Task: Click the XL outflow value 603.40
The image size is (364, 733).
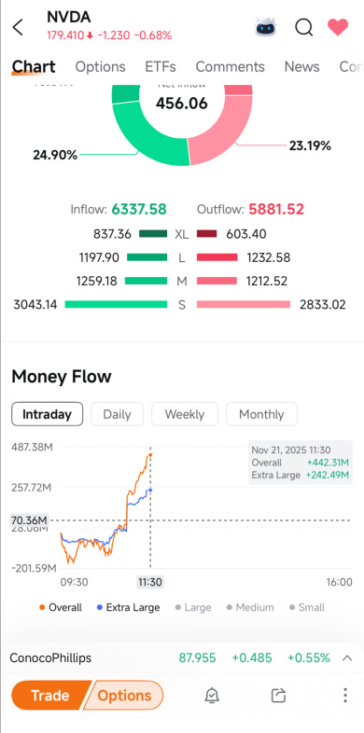Action: (246, 234)
